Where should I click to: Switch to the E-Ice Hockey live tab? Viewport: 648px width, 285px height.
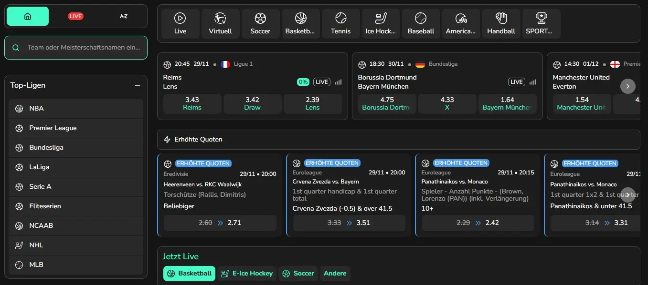pyautogui.click(x=247, y=274)
